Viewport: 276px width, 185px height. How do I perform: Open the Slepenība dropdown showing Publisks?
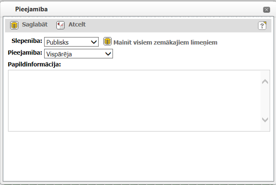[x=67, y=42]
